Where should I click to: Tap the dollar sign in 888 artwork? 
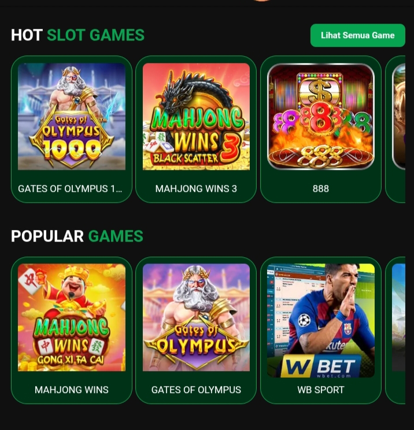320,91
